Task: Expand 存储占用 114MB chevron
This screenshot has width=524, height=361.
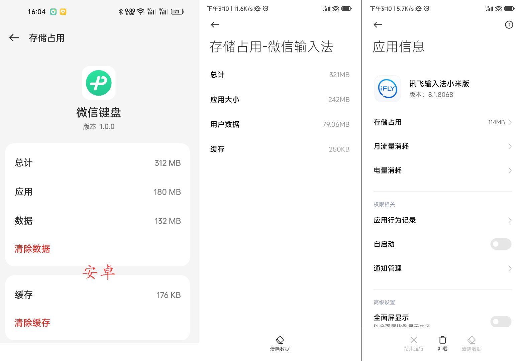Action: pos(510,122)
